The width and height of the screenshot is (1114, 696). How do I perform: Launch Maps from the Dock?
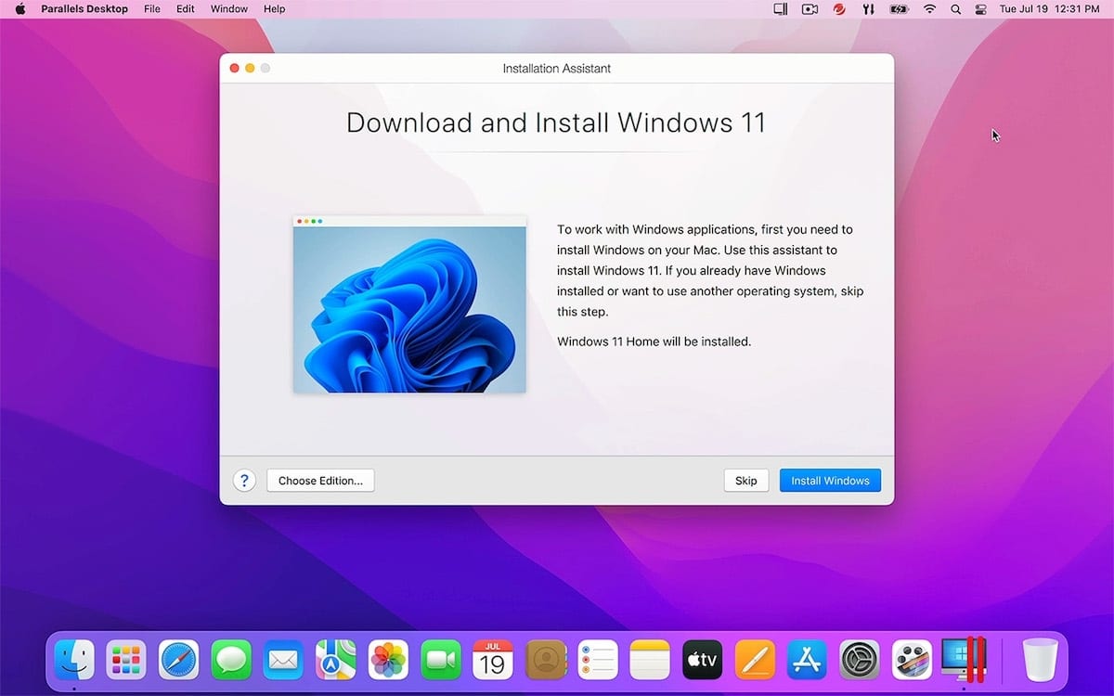(336, 660)
